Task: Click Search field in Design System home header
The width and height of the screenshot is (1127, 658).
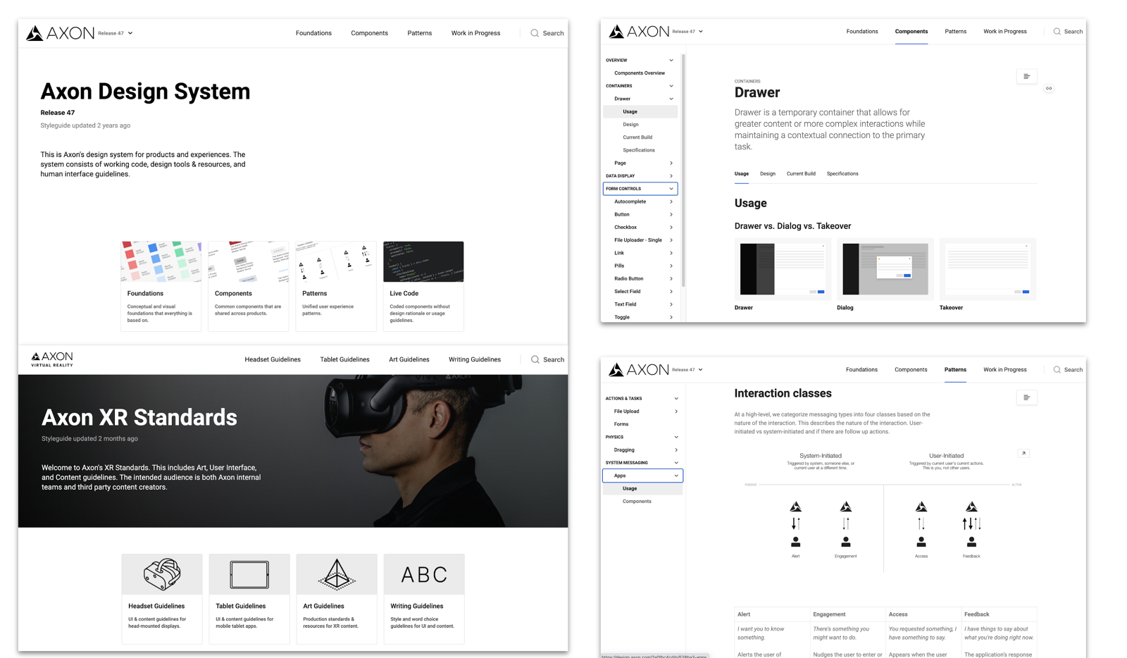Action: coord(547,33)
